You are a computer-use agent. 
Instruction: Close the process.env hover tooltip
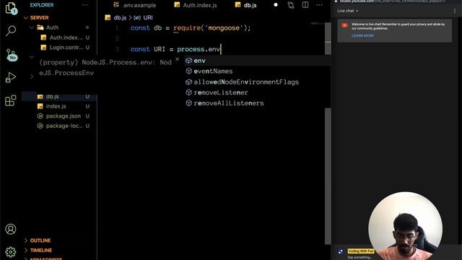point(177,59)
